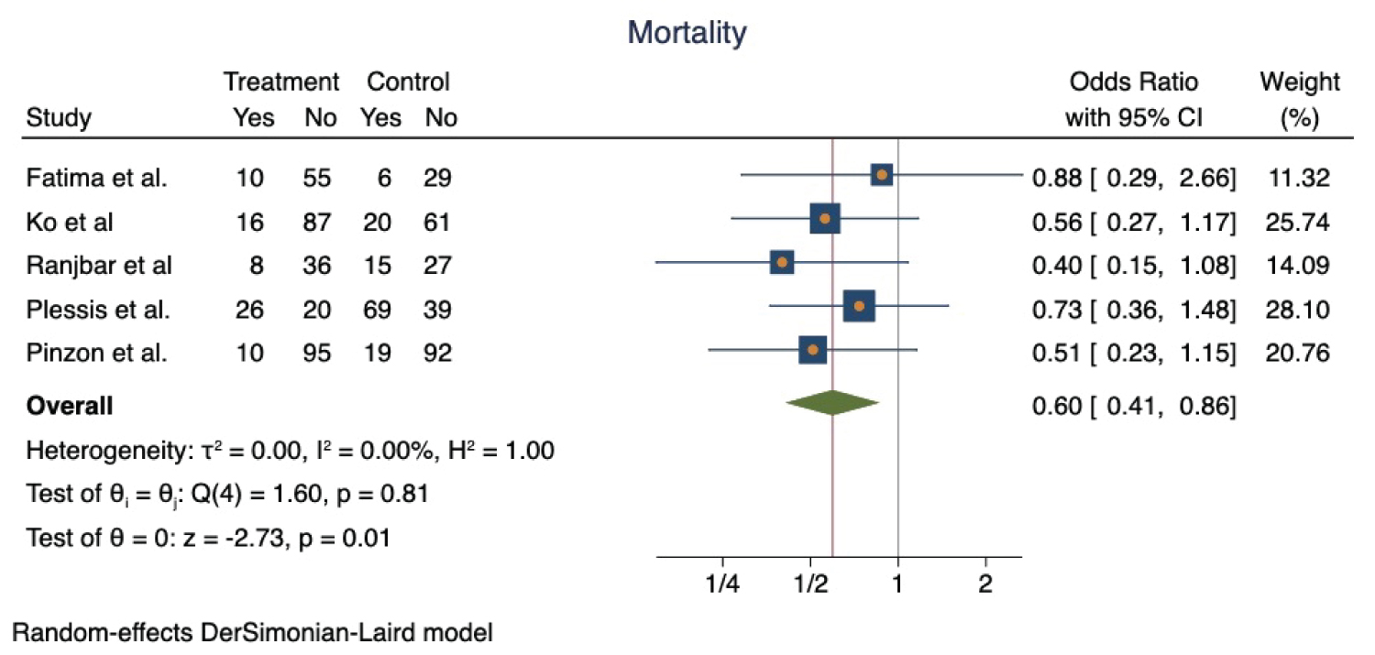Select the Odds Ratio column header
This screenshot has height=655, width=1375.
pyautogui.click(x=1133, y=82)
